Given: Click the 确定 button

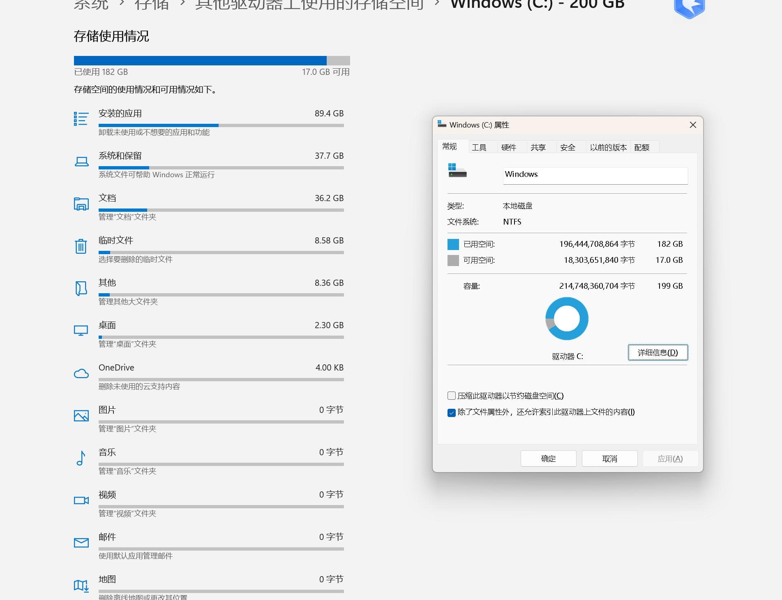Looking at the screenshot, I should point(548,459).
